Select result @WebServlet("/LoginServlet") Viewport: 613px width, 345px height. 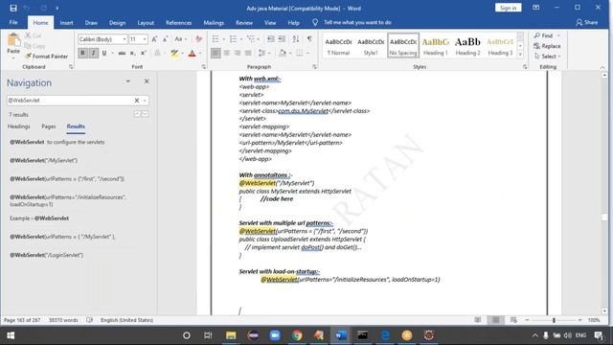pyautogui.click(x=47, y=255)
